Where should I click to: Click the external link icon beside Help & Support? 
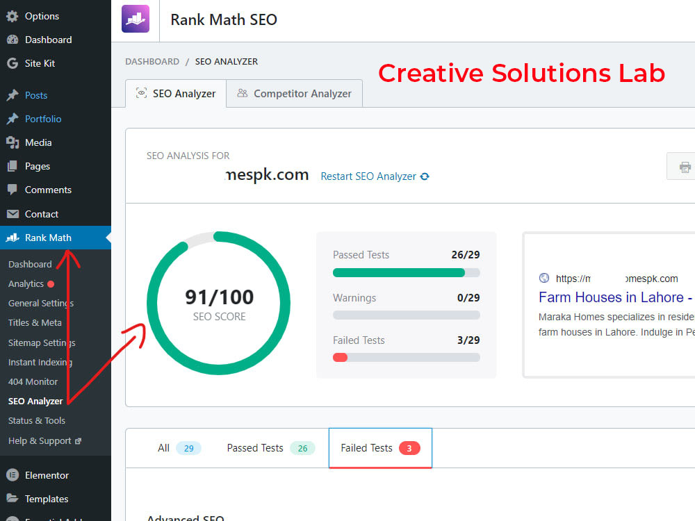coord(79,440)
